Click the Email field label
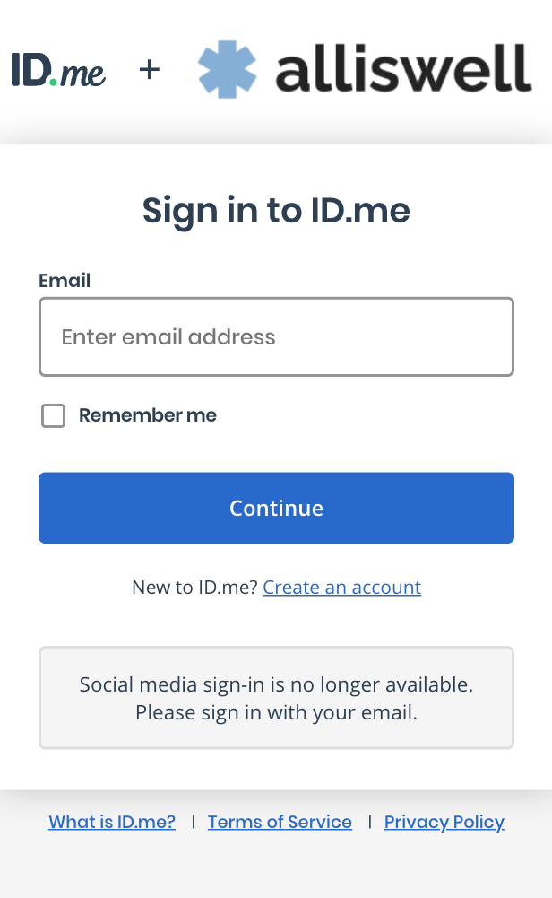This screenshot has height=898, width=552. point(65,281)
